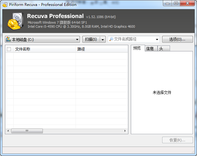Click the version v1.52.1086 (64-bit) text
The height and width of the screenshot is (156, 197).
click(101, 17)
